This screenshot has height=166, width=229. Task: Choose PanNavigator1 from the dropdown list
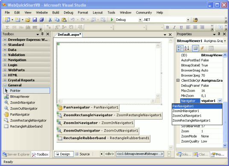tap(197, 106)
